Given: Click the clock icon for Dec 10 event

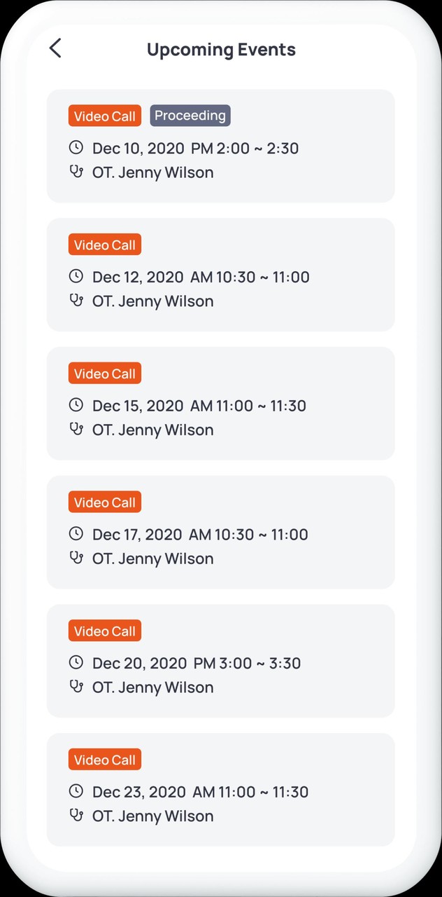Looking at the screenshot, I should [76, 147].
